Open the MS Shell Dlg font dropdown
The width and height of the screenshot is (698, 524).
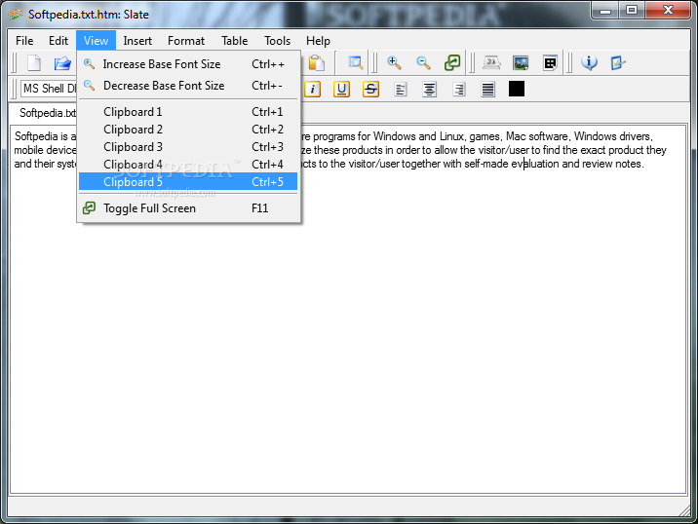pyautogui.click(x=49, y=89)
